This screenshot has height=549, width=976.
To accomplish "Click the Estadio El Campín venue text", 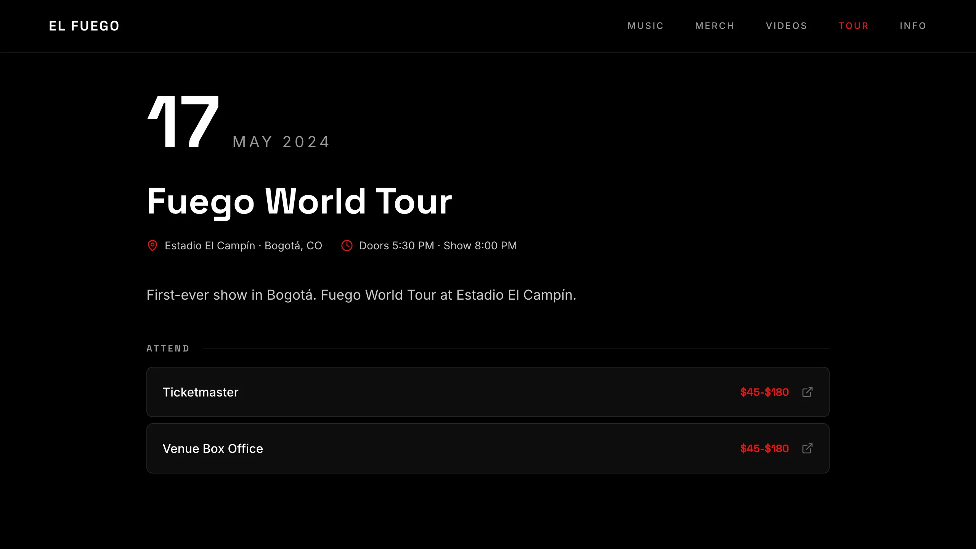I will 243,246.
